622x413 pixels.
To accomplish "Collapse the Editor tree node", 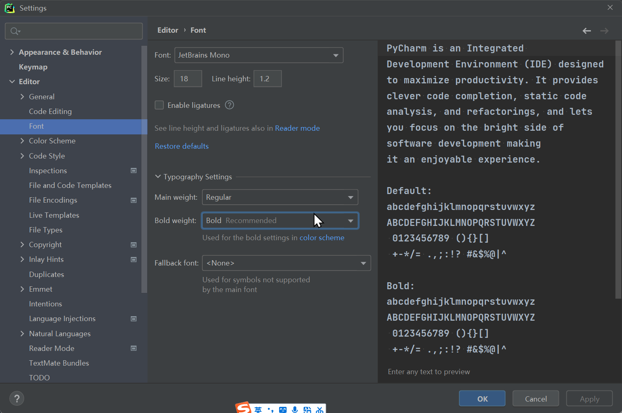I will [12, 82].
